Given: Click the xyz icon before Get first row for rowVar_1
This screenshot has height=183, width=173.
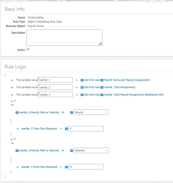Looking at the screenshot, I should (82, 80).
